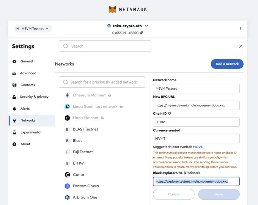Screen dimensions: 258x205
Task: Copy the wallet address with the copy icon
Action: [x=142, y=33]
